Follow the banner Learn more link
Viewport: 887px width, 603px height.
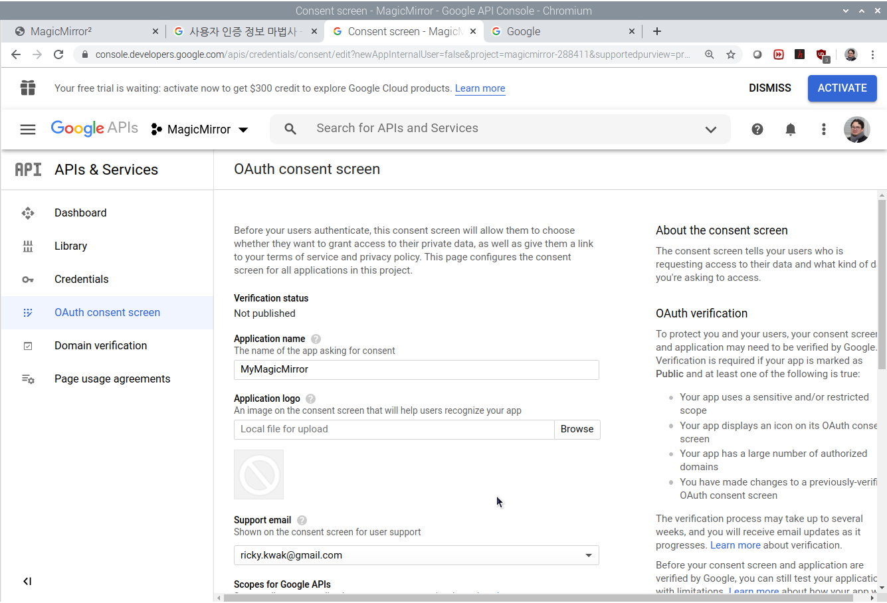(480, 88)
